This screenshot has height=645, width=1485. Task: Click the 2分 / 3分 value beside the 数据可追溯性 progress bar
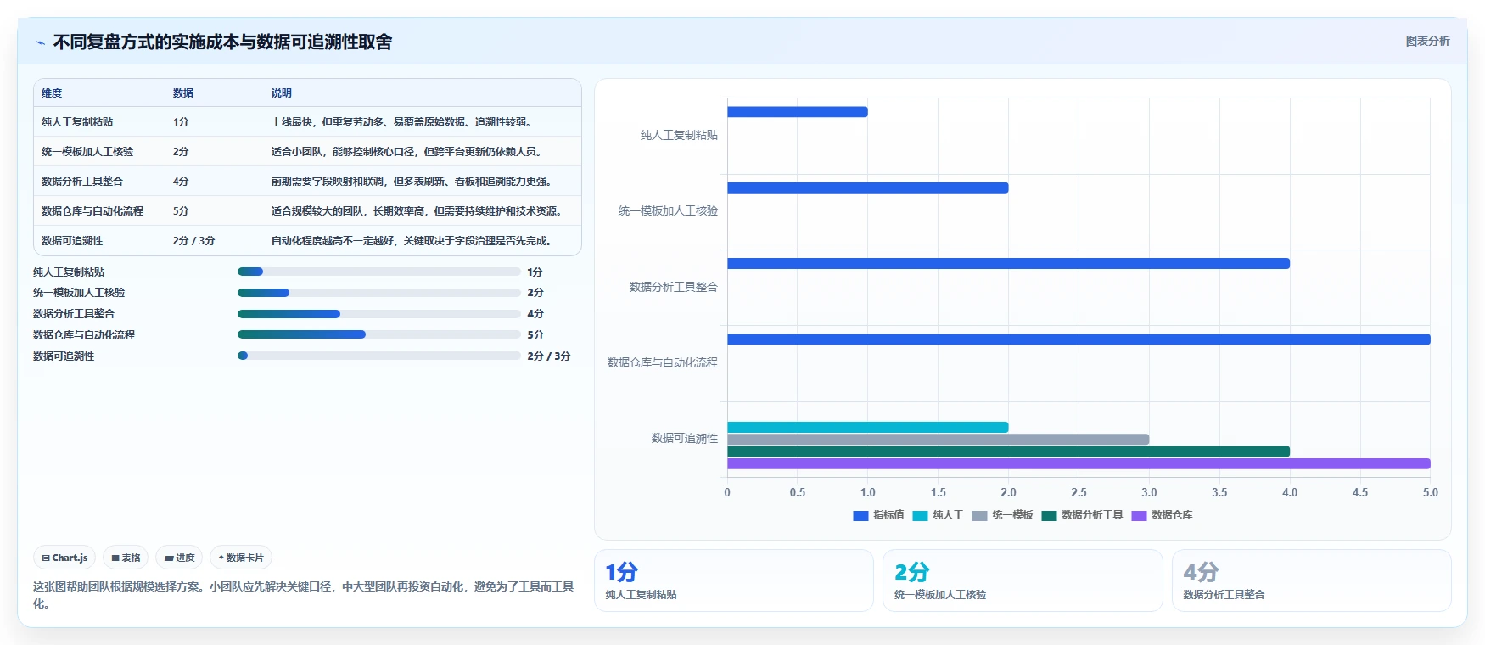(x=549, y=356)
